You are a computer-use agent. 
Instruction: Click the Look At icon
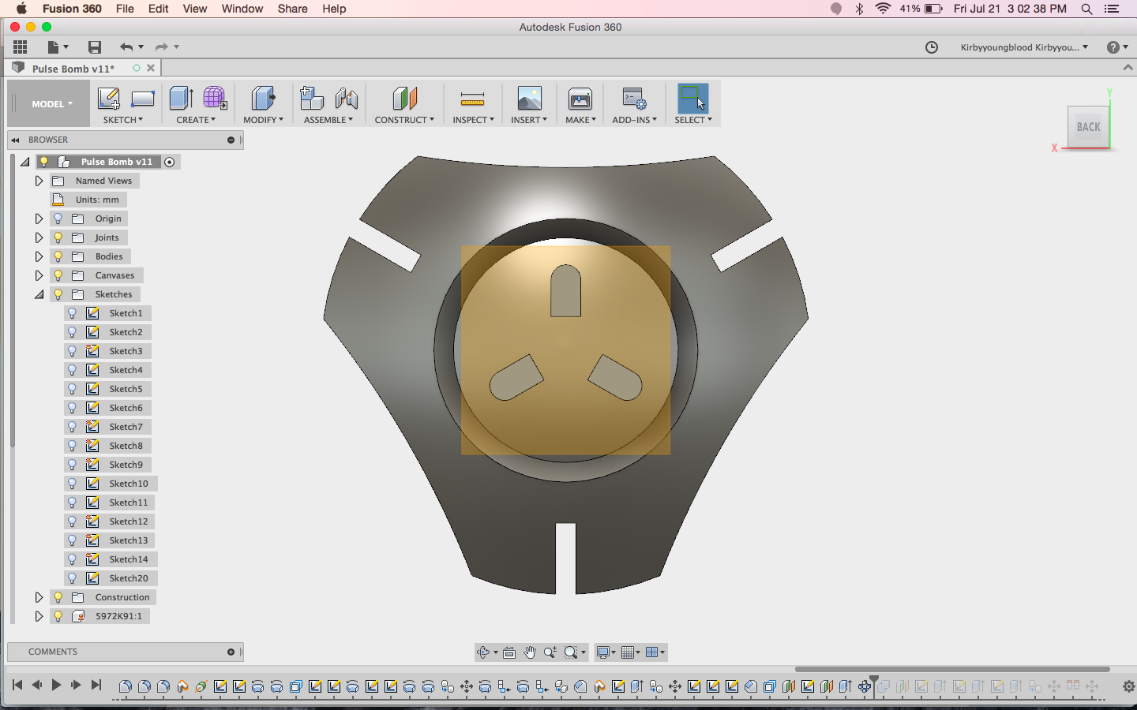509,652
